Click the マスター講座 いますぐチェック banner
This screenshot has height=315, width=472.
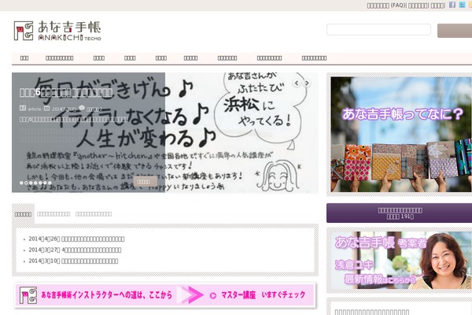pos(165,295)
